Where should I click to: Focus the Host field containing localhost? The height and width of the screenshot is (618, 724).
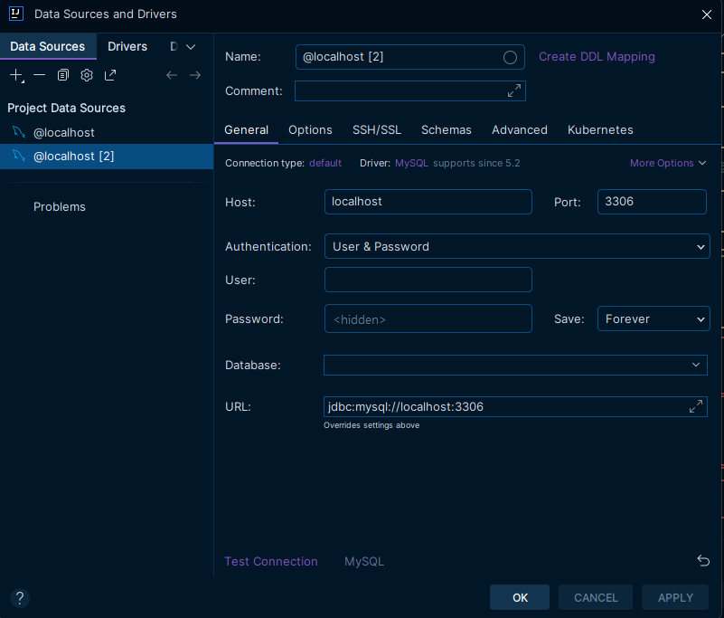428,202
